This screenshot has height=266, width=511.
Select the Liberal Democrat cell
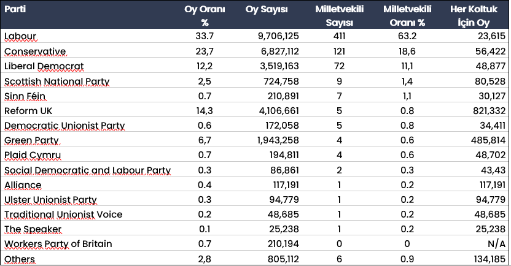44,66
